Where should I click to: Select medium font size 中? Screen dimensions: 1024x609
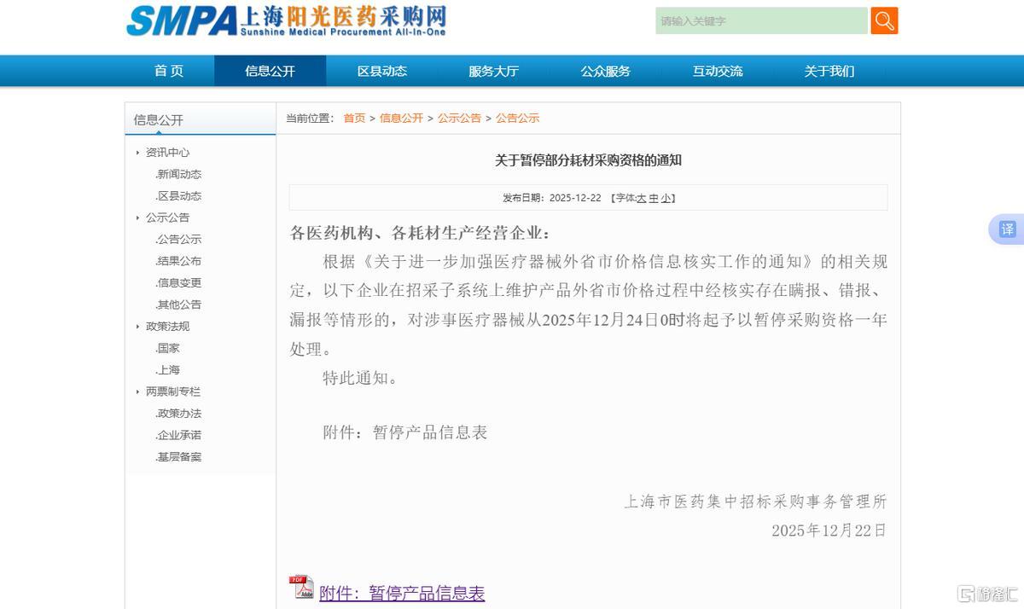[x=654, y=198]
